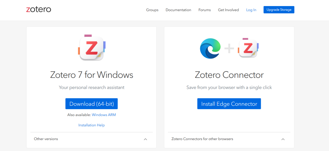This screenshot has width=329, height=151.
Task: Open Documentation from the top navigation
Action: [178, 10]
